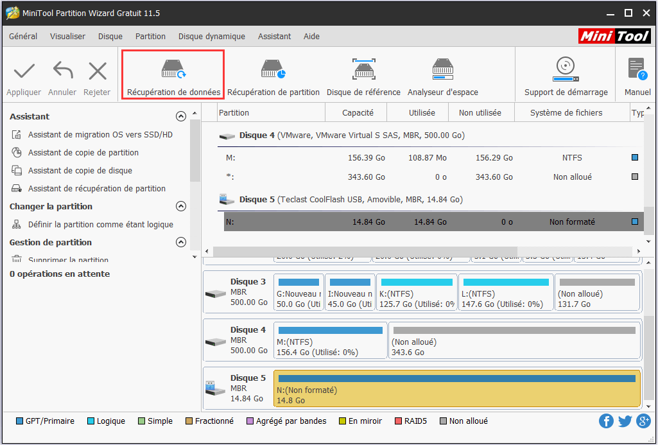Screen dimensions: 658x445
Task: Open the Disque menu
Action: [x=110, y=37]
